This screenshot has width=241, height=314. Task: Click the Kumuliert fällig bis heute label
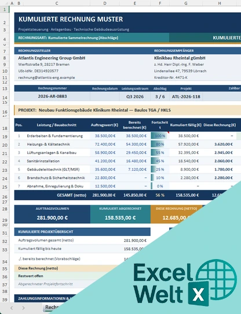[40, 249]
